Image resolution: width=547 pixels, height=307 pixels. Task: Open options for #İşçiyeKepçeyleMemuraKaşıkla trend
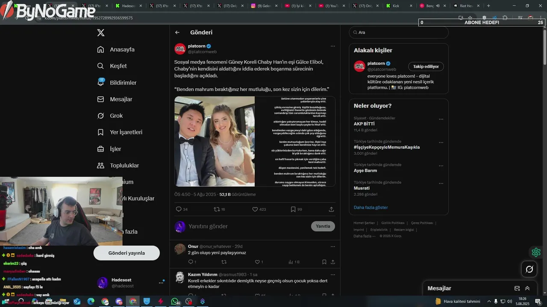[441, 143]
